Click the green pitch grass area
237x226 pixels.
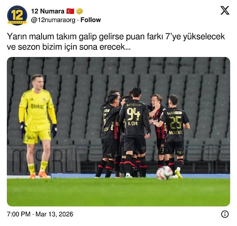coord(118,192)
